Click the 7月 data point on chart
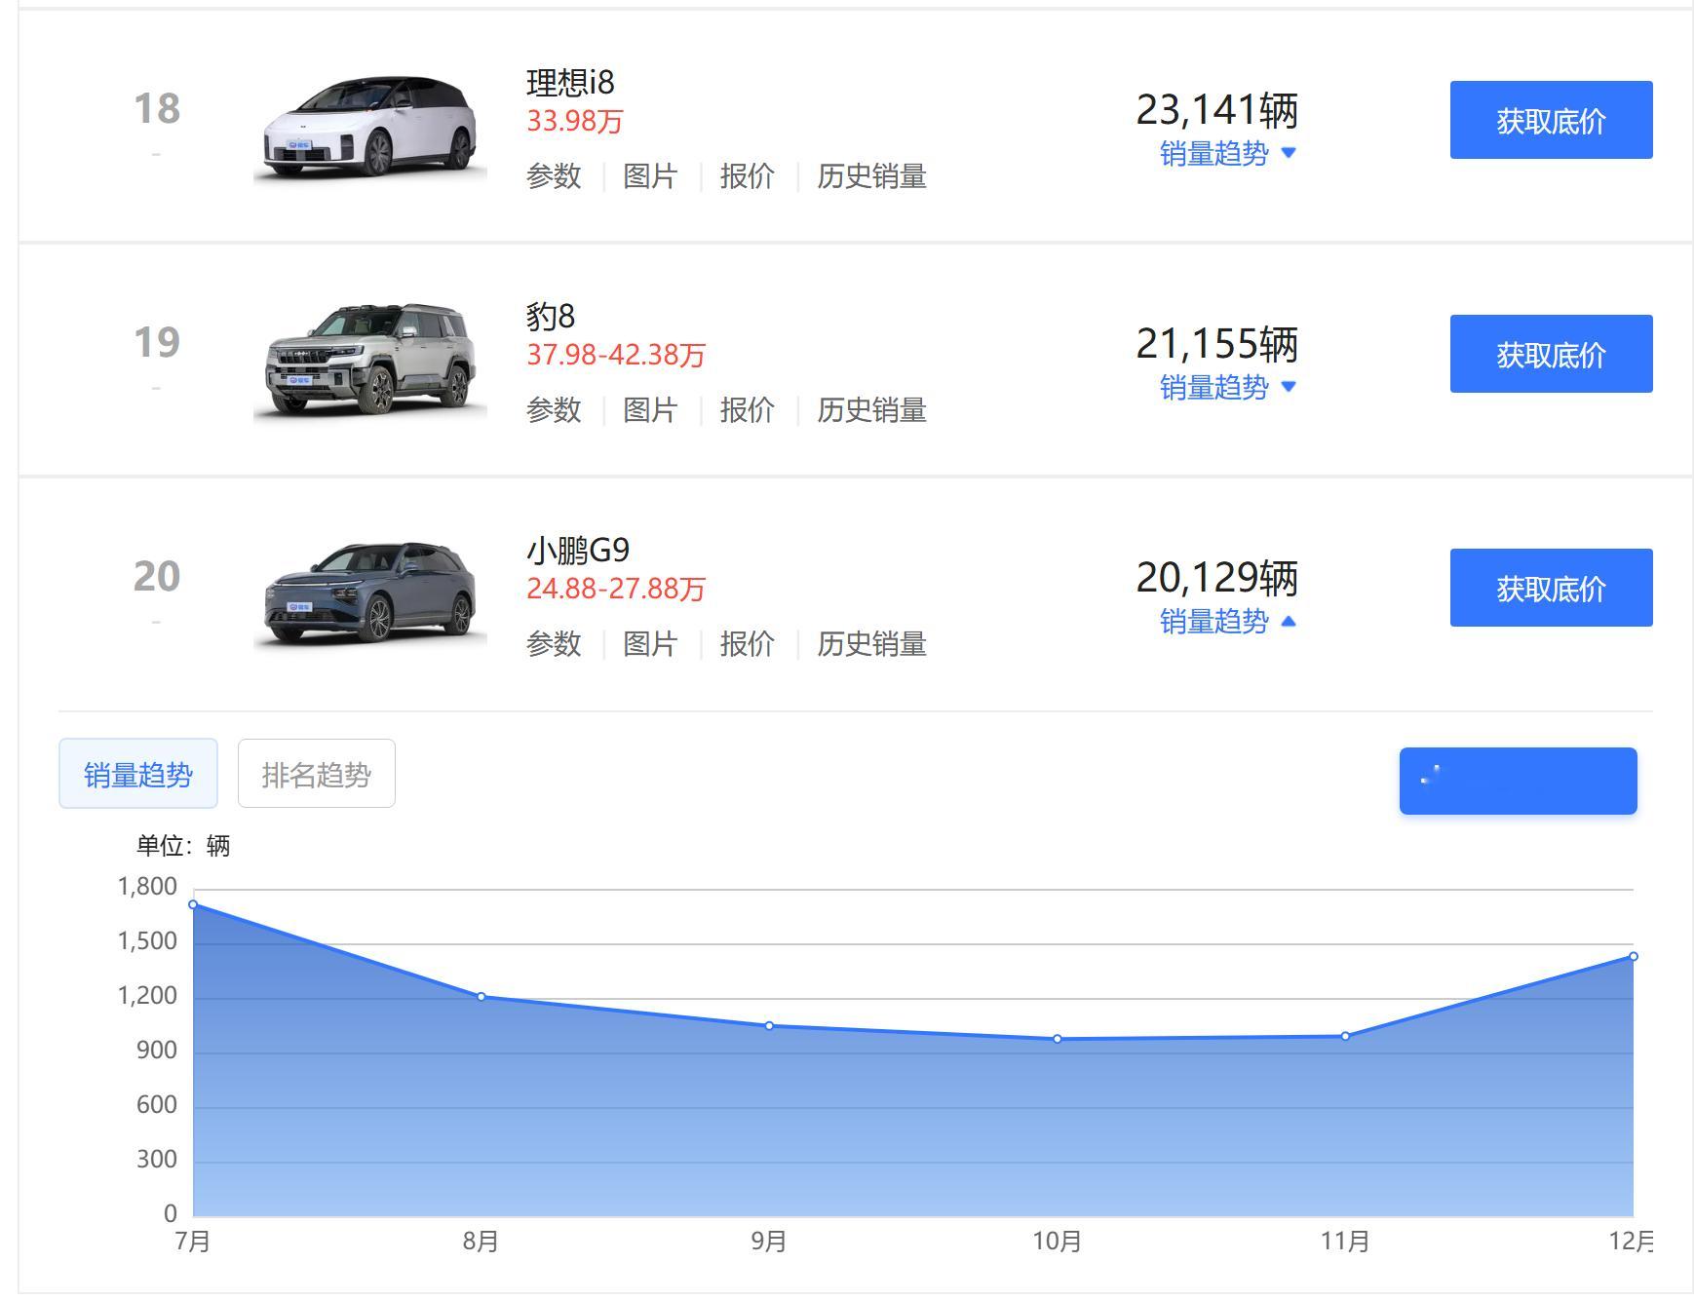 (x=193, y=904)
